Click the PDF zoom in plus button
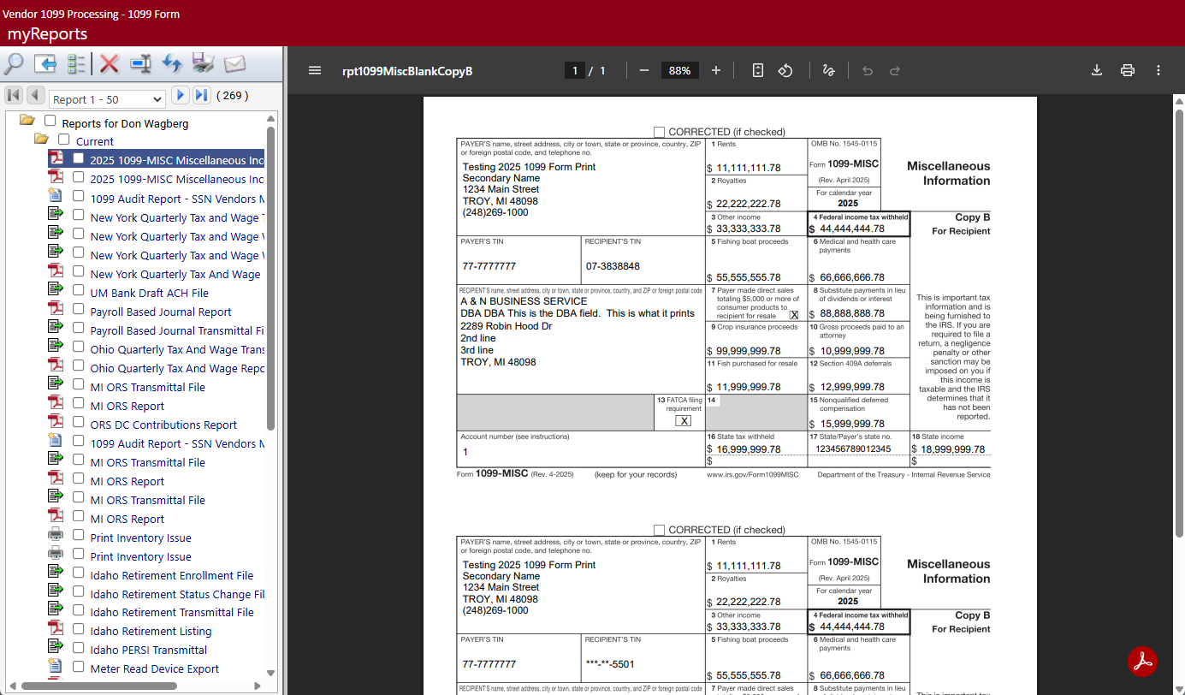The width and height of the screenshot is (1185, 695). click(716, 70)
